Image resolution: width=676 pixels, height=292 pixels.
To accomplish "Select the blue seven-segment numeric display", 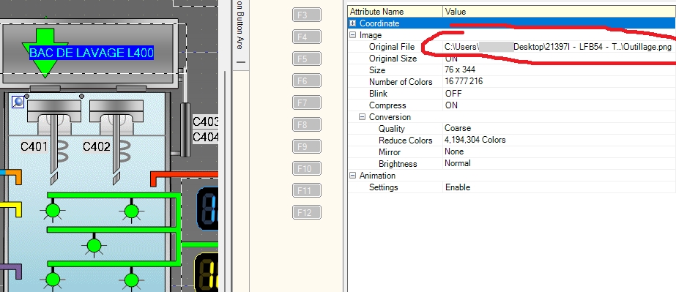I will [208, 209].
